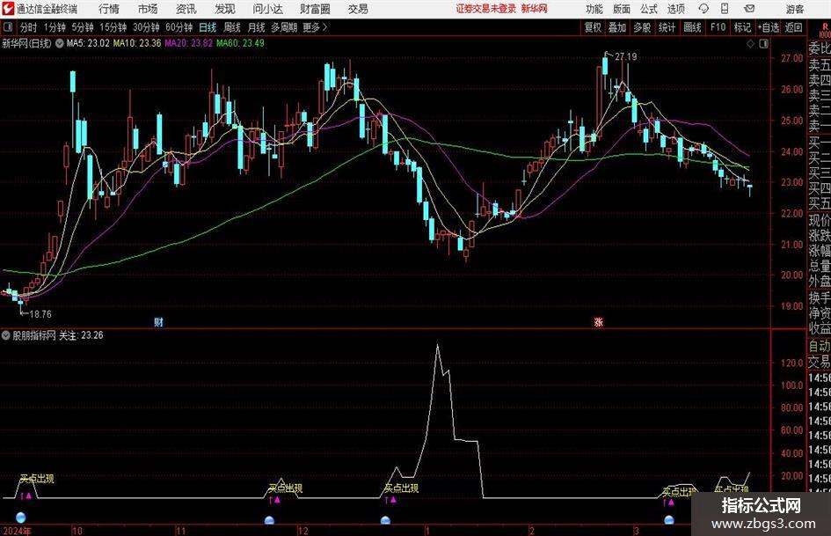Click the 叠加 toolbar button
The width and height of the screenshot is (831, 536).
click(617, 27)
